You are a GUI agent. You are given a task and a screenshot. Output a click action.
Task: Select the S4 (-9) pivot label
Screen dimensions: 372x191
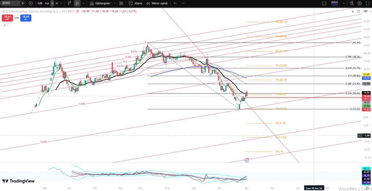pos(279,151)
